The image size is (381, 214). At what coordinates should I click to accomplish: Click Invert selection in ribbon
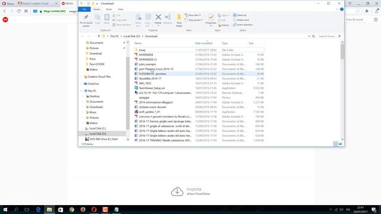[243, 25]
